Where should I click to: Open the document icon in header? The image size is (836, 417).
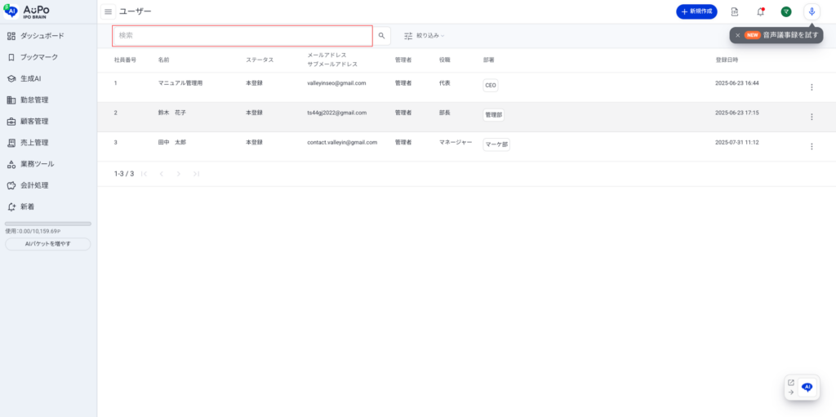[735, 11]
